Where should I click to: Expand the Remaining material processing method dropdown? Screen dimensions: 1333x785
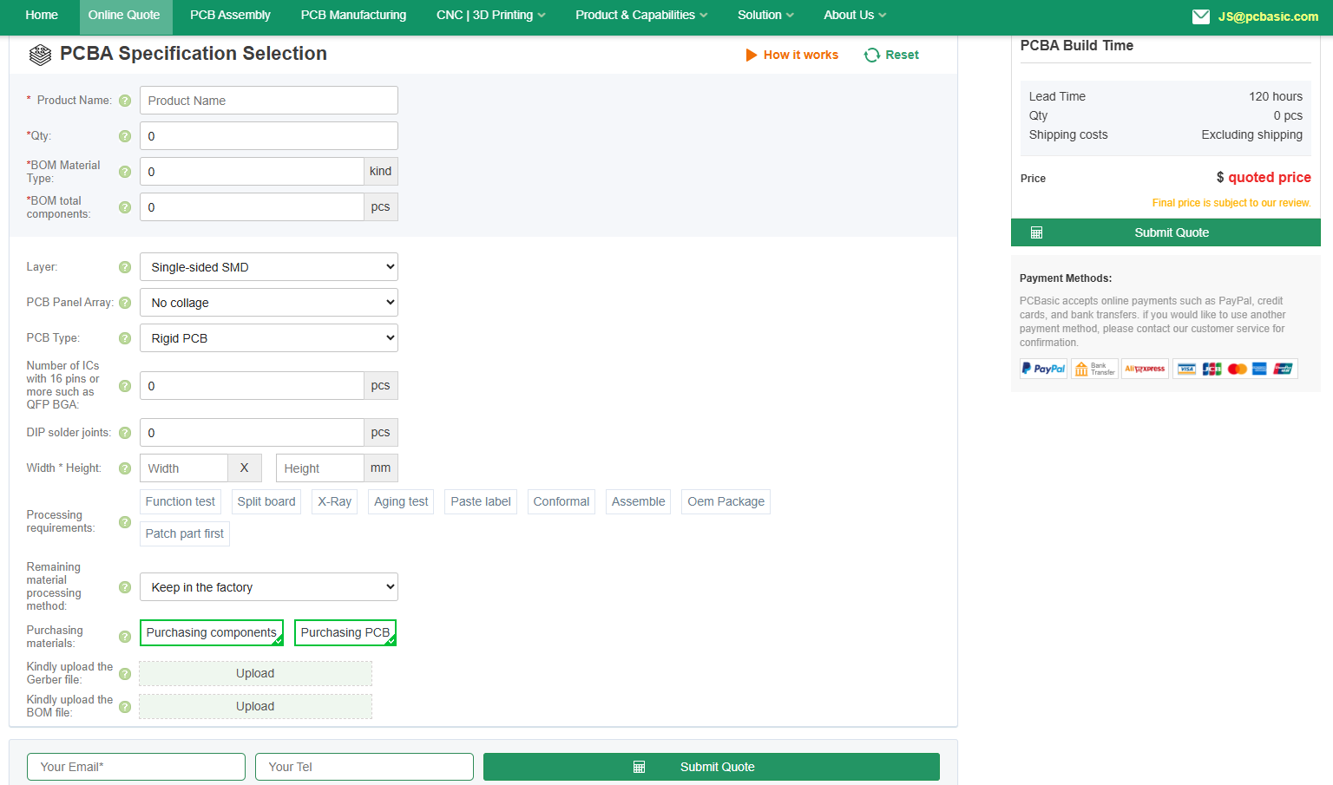click(268, 586)
